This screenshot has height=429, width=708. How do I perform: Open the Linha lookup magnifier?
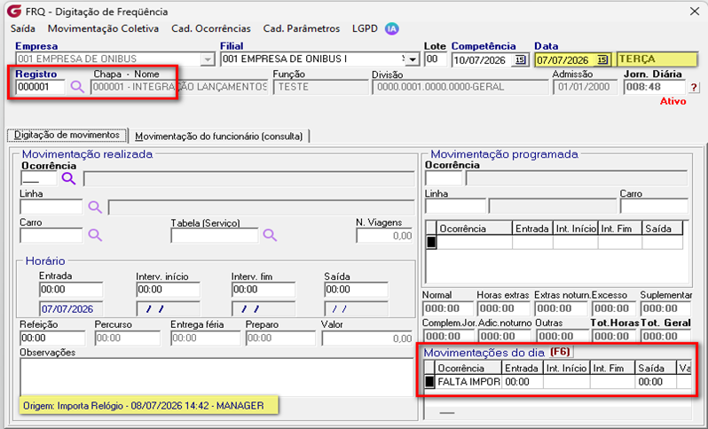[x=95, y=207]
